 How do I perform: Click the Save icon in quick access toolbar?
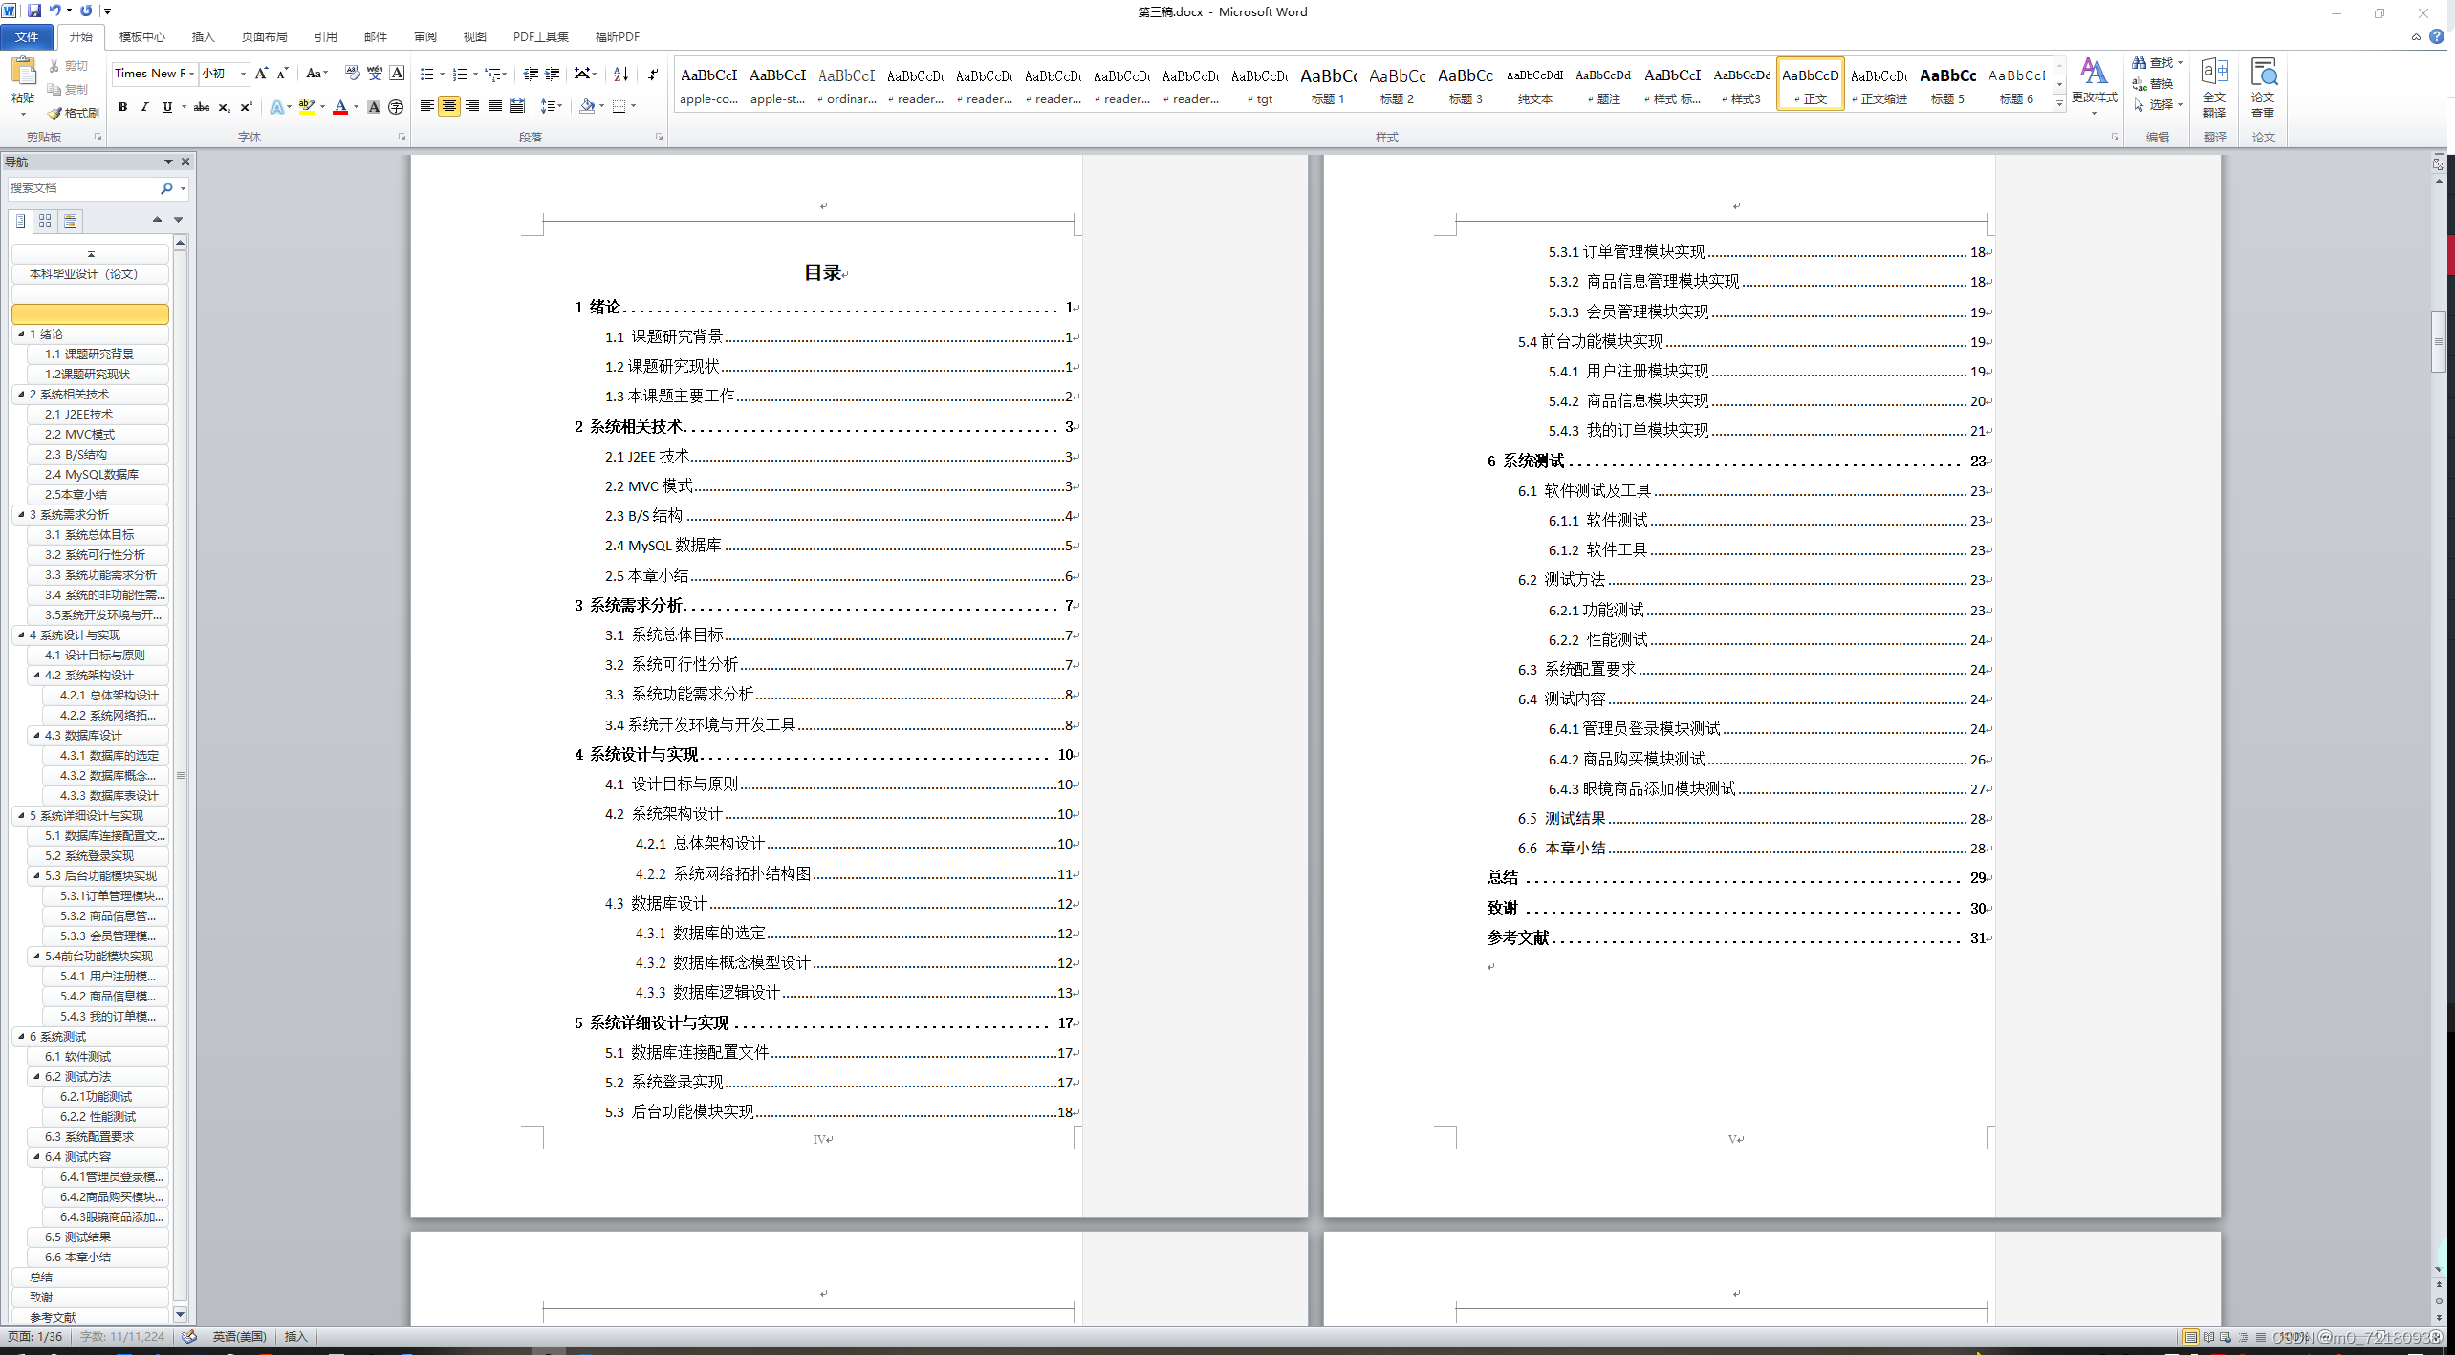[x=34, y=11]
